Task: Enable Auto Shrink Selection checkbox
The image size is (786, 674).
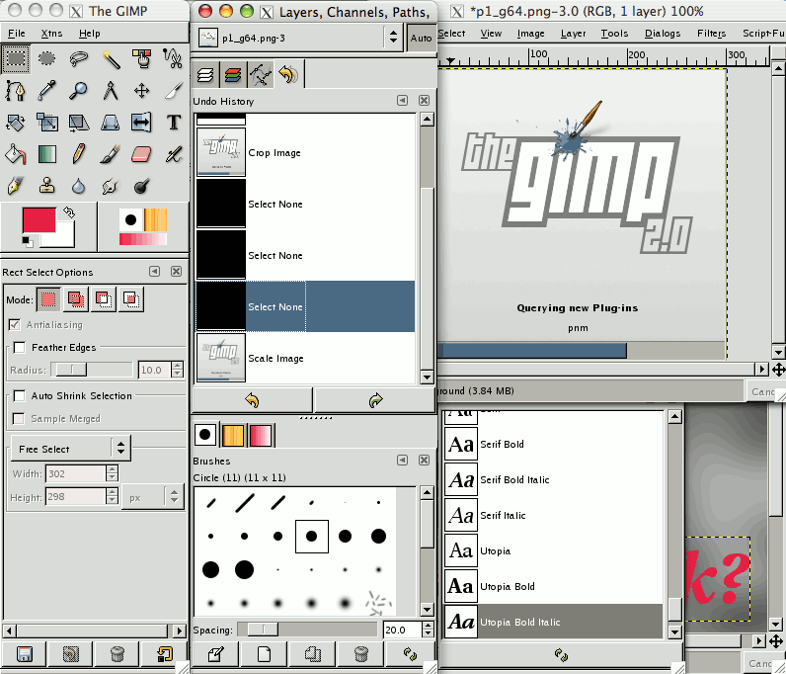Action: [20, 396]
